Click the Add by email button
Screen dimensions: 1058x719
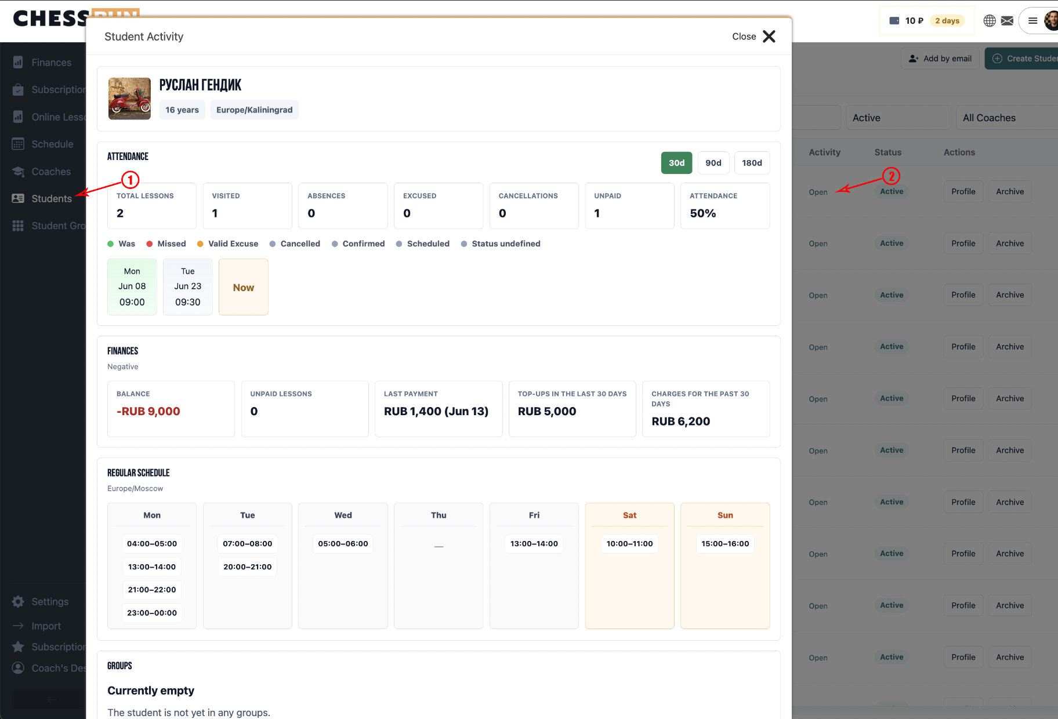tap(940, 59)
